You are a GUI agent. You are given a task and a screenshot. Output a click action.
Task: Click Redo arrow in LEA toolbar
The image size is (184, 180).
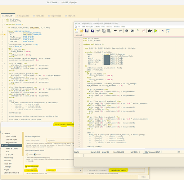point(121,31)
